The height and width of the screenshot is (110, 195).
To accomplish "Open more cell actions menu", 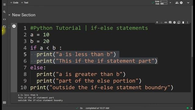I will (x=188, y=22).
